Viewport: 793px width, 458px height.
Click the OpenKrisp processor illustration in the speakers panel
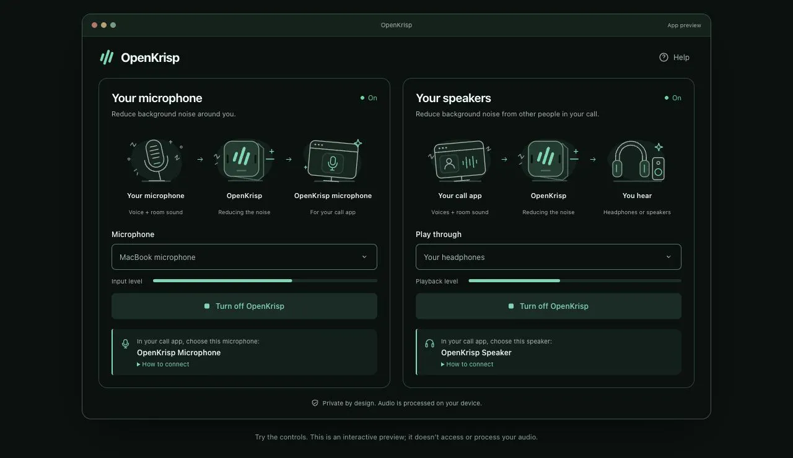[x=548, y=160]
